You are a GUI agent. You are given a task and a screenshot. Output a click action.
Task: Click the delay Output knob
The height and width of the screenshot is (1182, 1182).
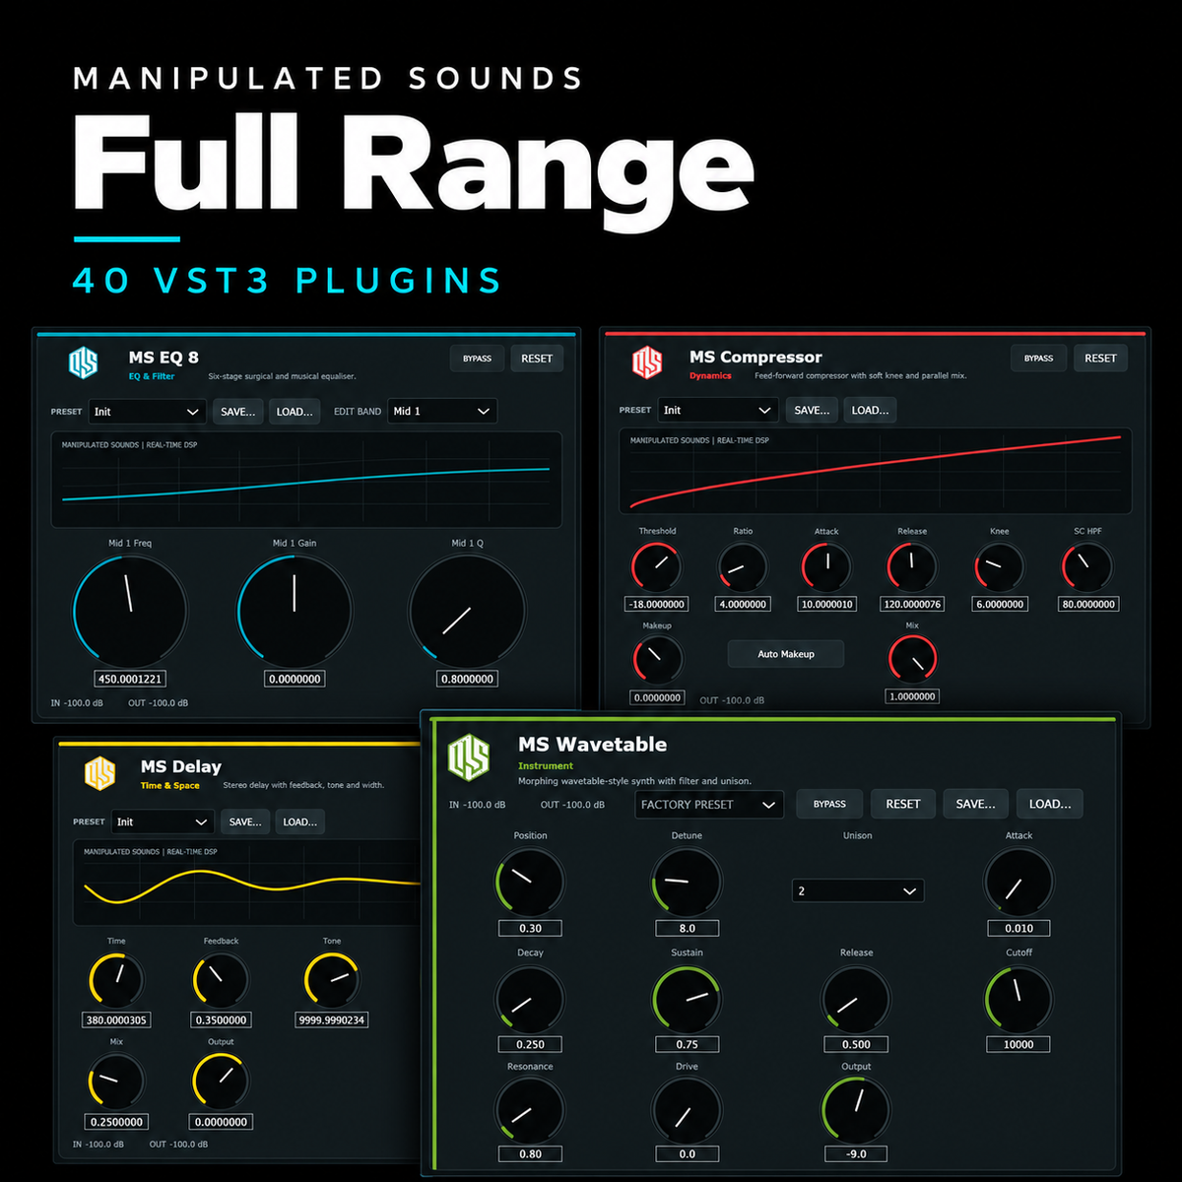(x=221, y=1081)
